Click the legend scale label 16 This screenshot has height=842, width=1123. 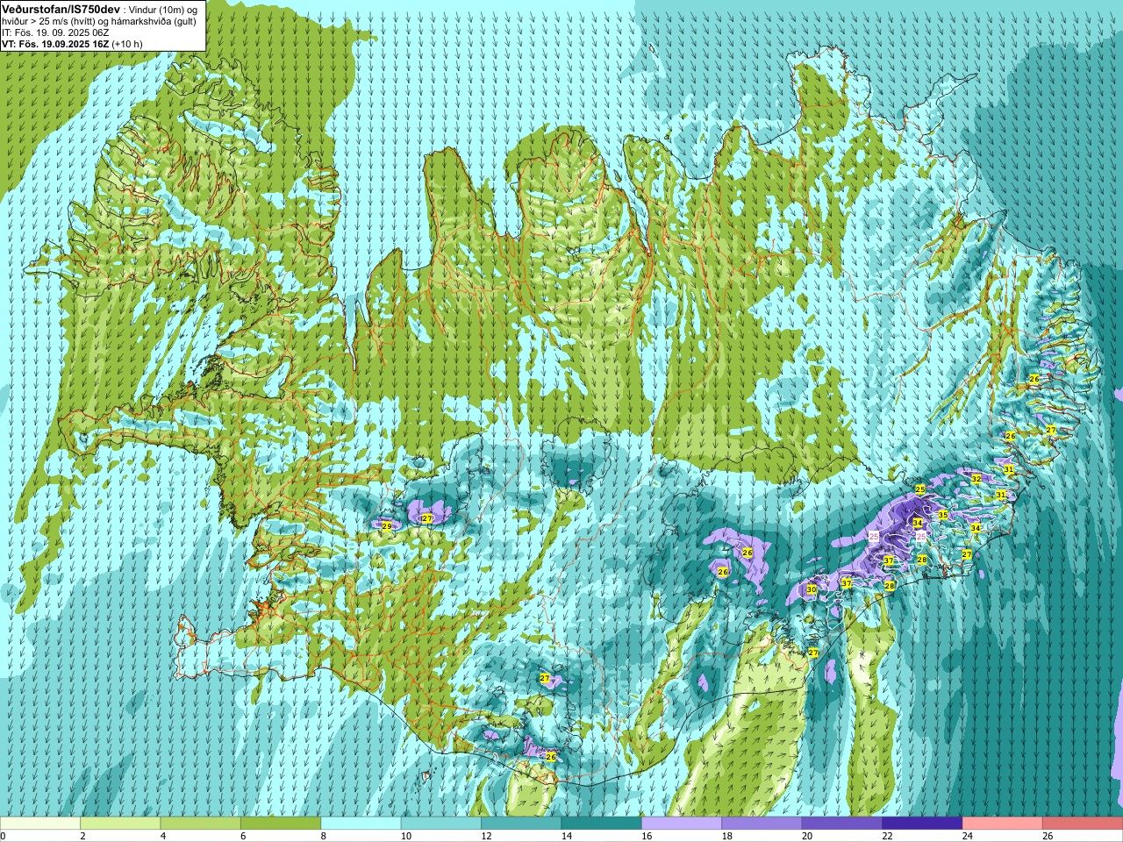tap(647, 836)
